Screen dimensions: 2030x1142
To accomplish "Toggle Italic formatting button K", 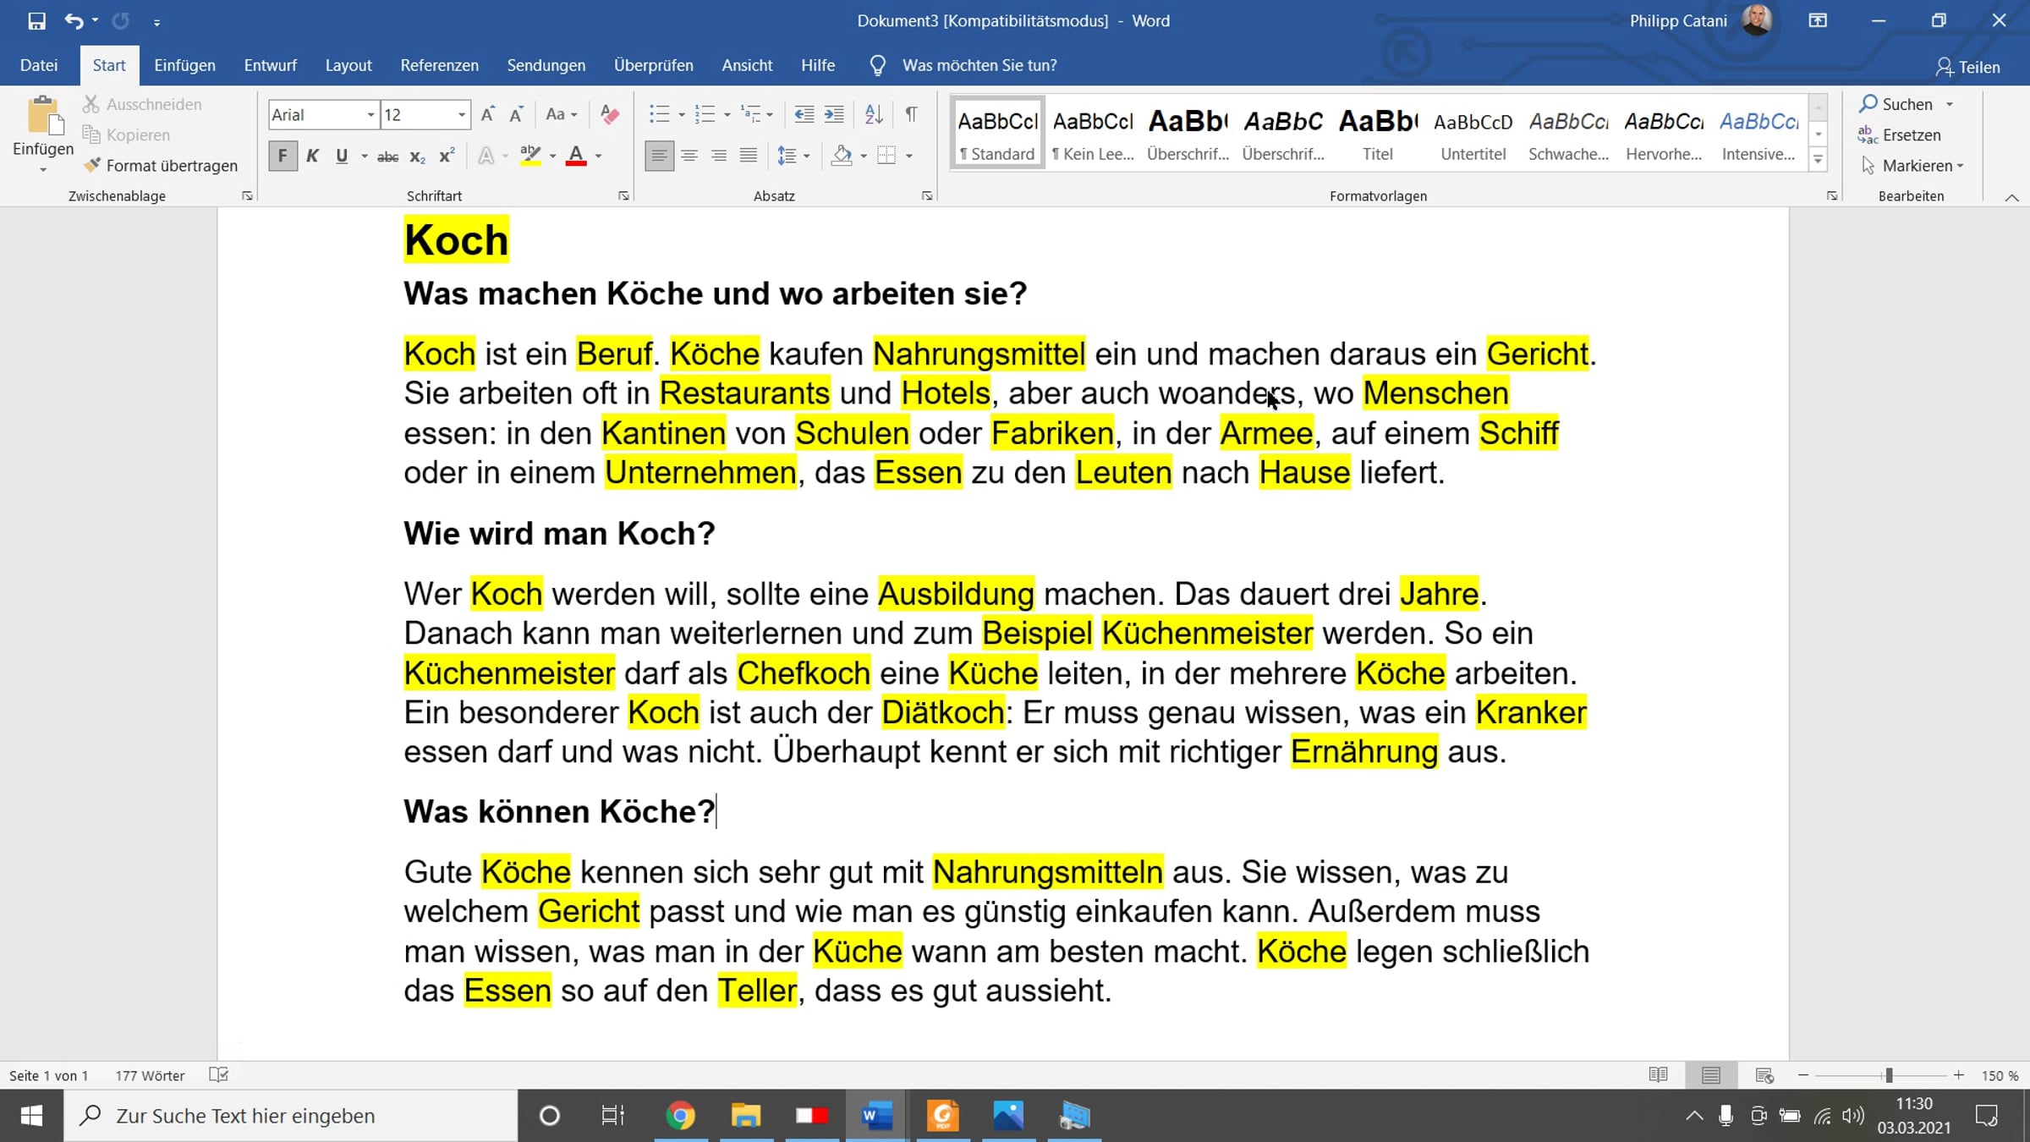I will (x=312, y=156).
